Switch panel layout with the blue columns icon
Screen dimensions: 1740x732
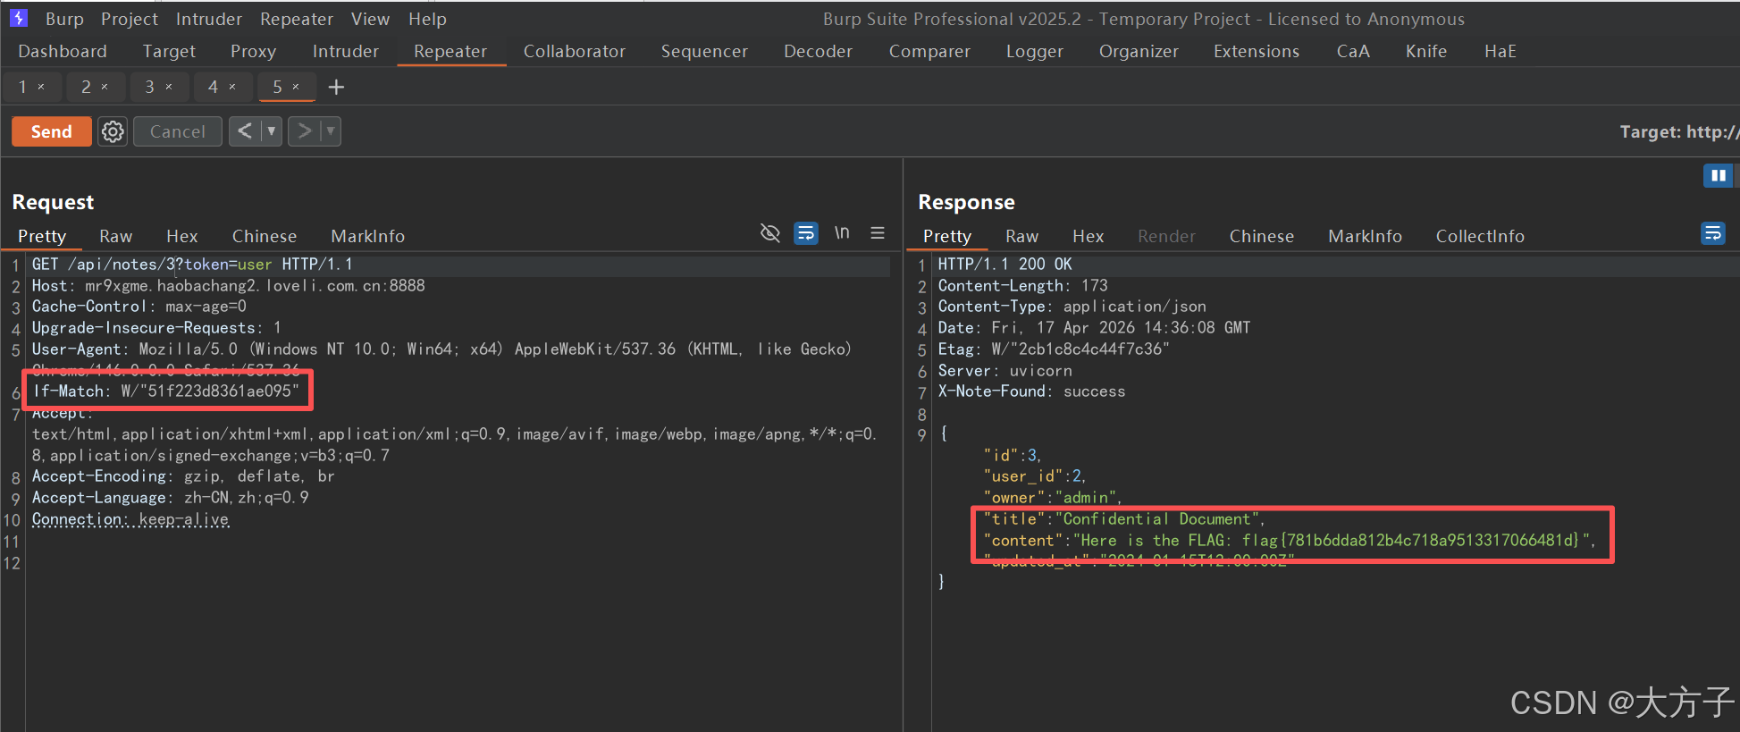pos(1718,175)
